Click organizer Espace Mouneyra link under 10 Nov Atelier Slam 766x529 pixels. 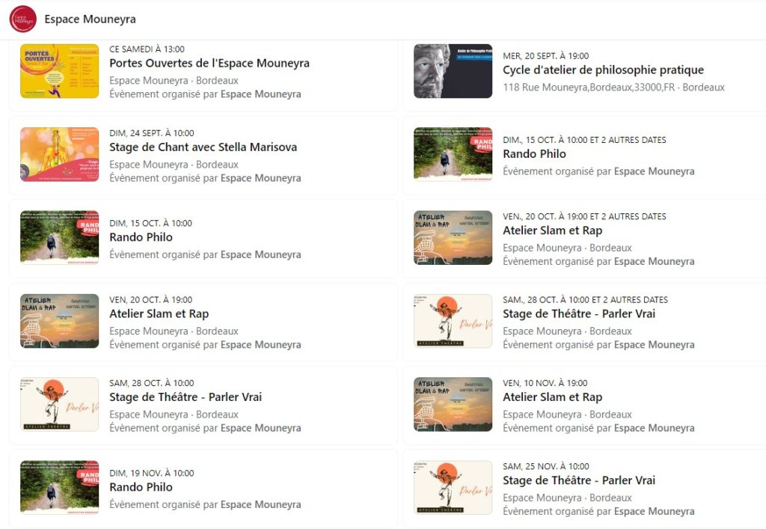coord(654,428)
